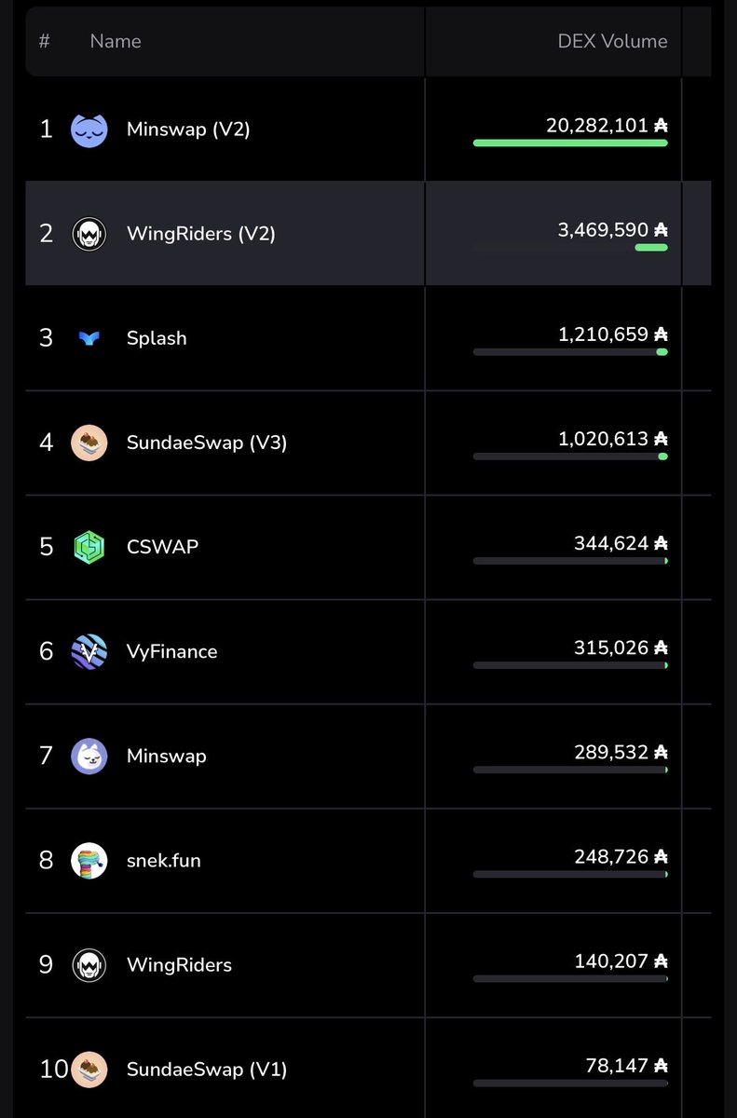Click the # rank column header
Viewport: 737px width, 1118px height.
pyautogui.click(x=44, y=41)
